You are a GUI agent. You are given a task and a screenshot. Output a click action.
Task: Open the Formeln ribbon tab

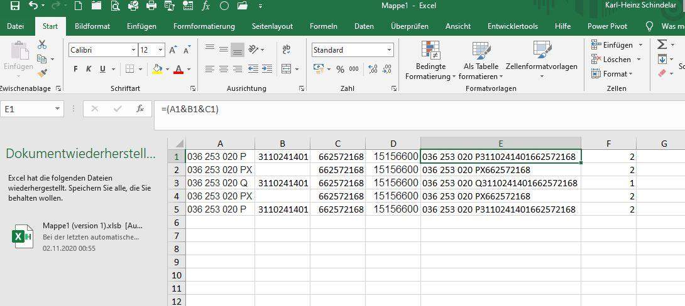323,26
